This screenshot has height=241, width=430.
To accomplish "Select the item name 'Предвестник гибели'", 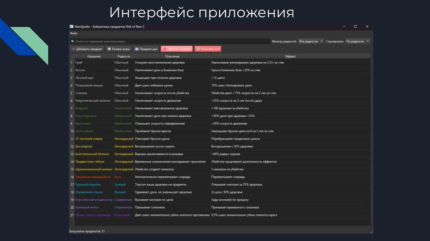I will click(90, 162).
